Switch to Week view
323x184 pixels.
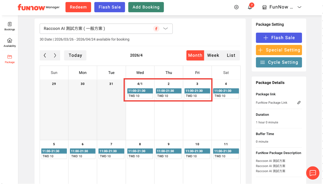click(213, 55)
